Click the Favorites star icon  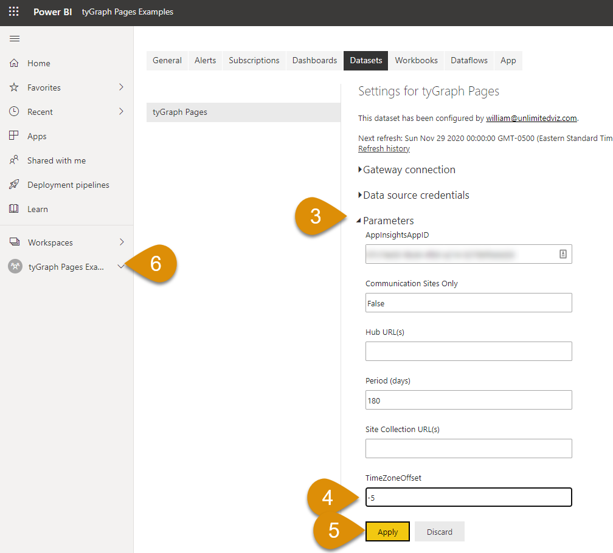[15, 88]
